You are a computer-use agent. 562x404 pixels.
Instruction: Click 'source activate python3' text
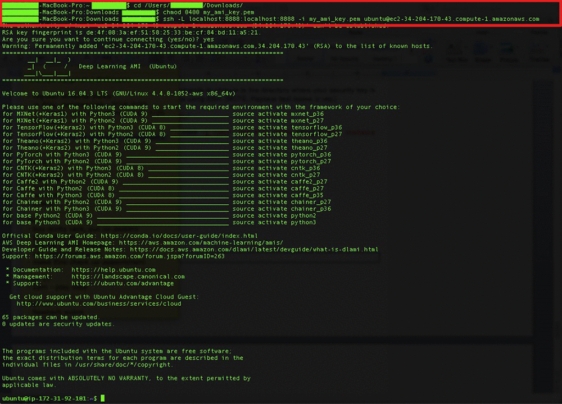pos(274,223)
